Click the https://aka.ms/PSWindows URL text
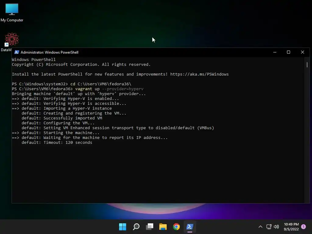The image size is (312, 234). pyautogui.click(x=199, y=74)
